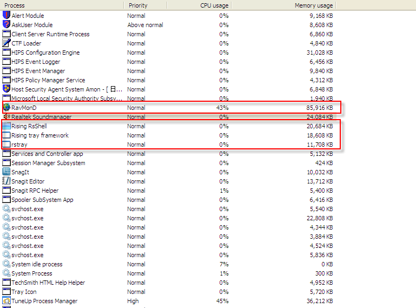Select the Rising tray framework process name
The image size is (416, 308).
(x=40, y=135)
